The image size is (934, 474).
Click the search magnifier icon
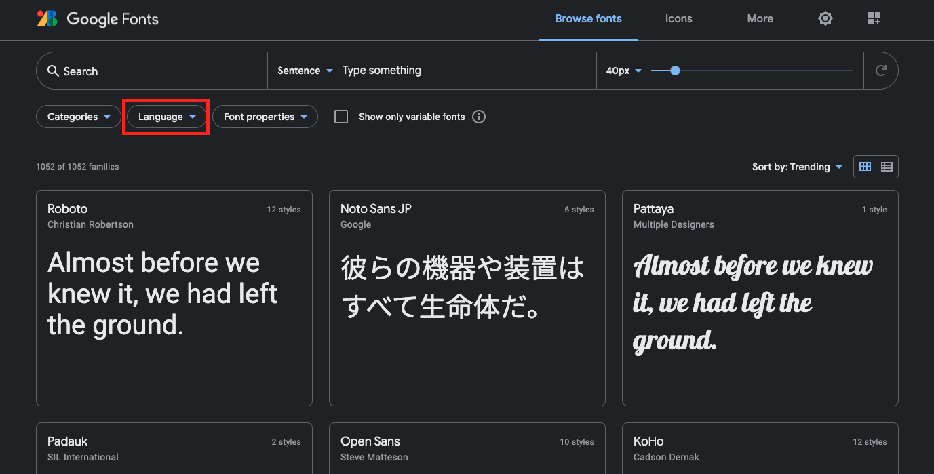tap(54, 71)
